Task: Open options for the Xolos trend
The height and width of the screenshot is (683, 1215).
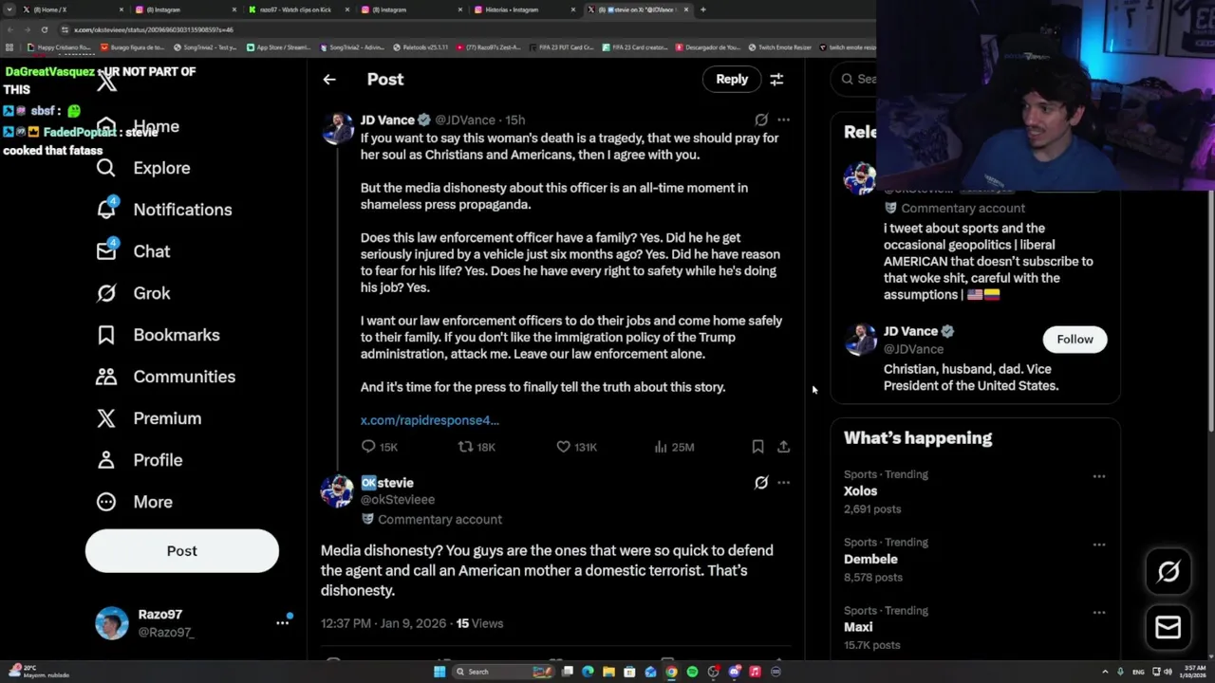Action: [1098, 476]
